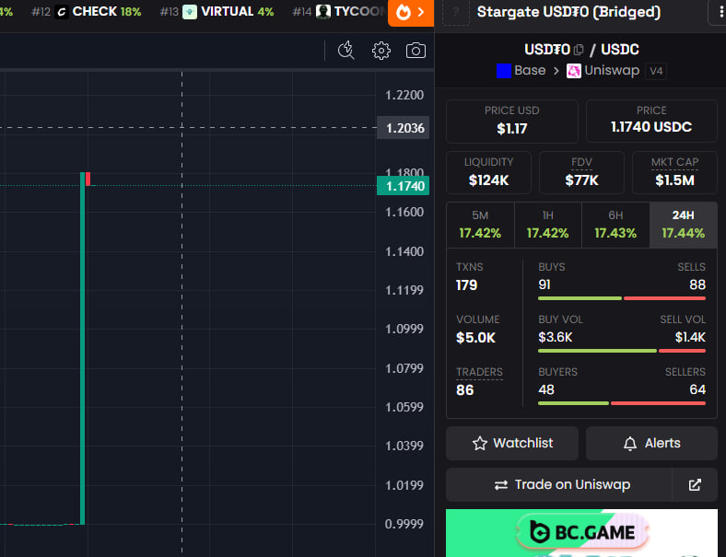The image size is (726, 557).
Task: Click the buys/sells ratio bar
Action: [622, 298]
